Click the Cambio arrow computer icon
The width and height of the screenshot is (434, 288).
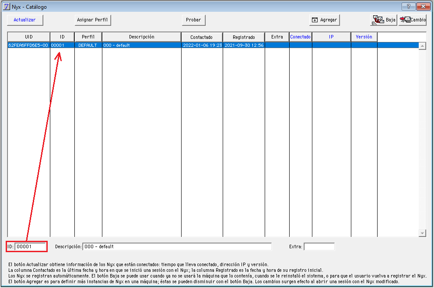click(x=405, y=20)
